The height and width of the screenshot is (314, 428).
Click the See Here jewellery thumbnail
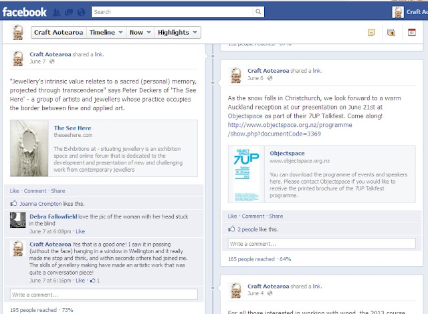tap(29, 148)
